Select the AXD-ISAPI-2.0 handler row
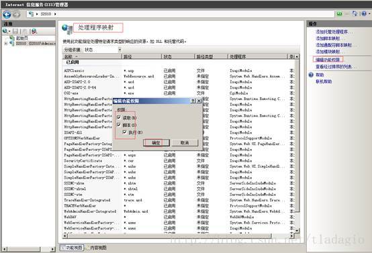The image size is (372, 253). pos(179,82)
